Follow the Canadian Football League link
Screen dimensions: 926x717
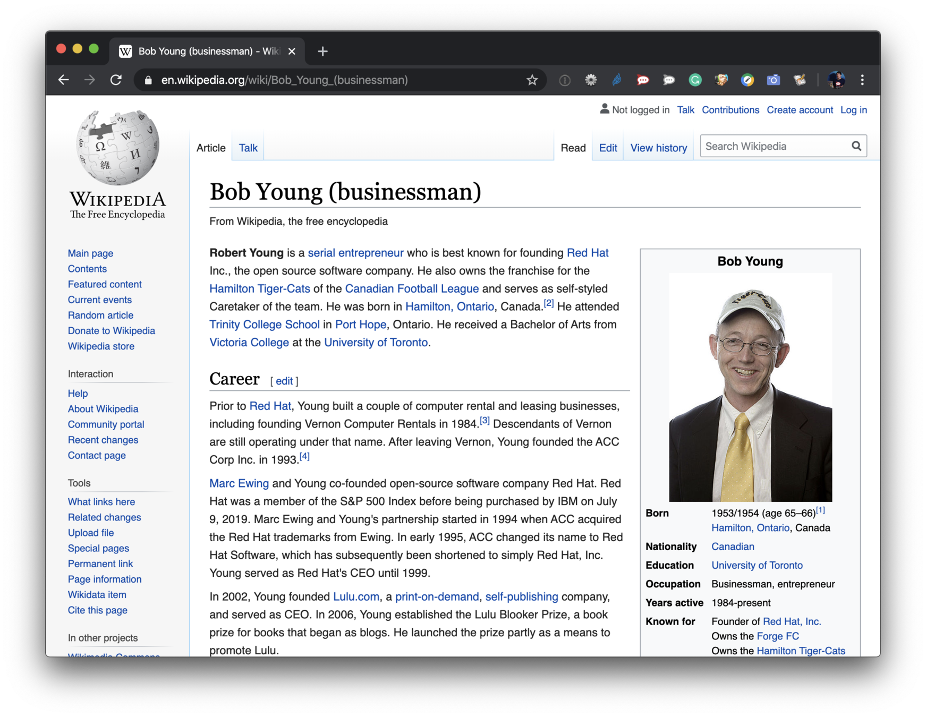(412, 288)
